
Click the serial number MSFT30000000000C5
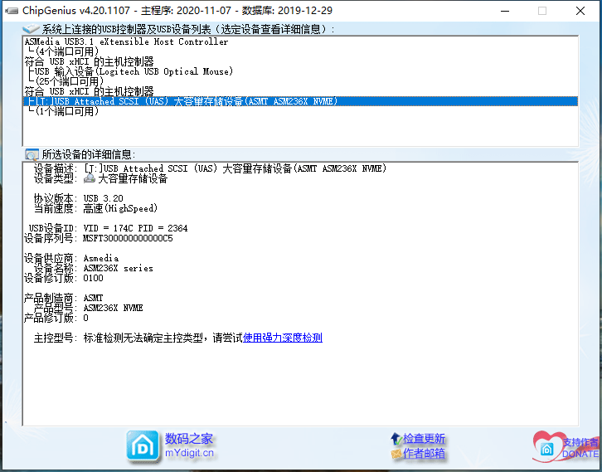(128, 238)
